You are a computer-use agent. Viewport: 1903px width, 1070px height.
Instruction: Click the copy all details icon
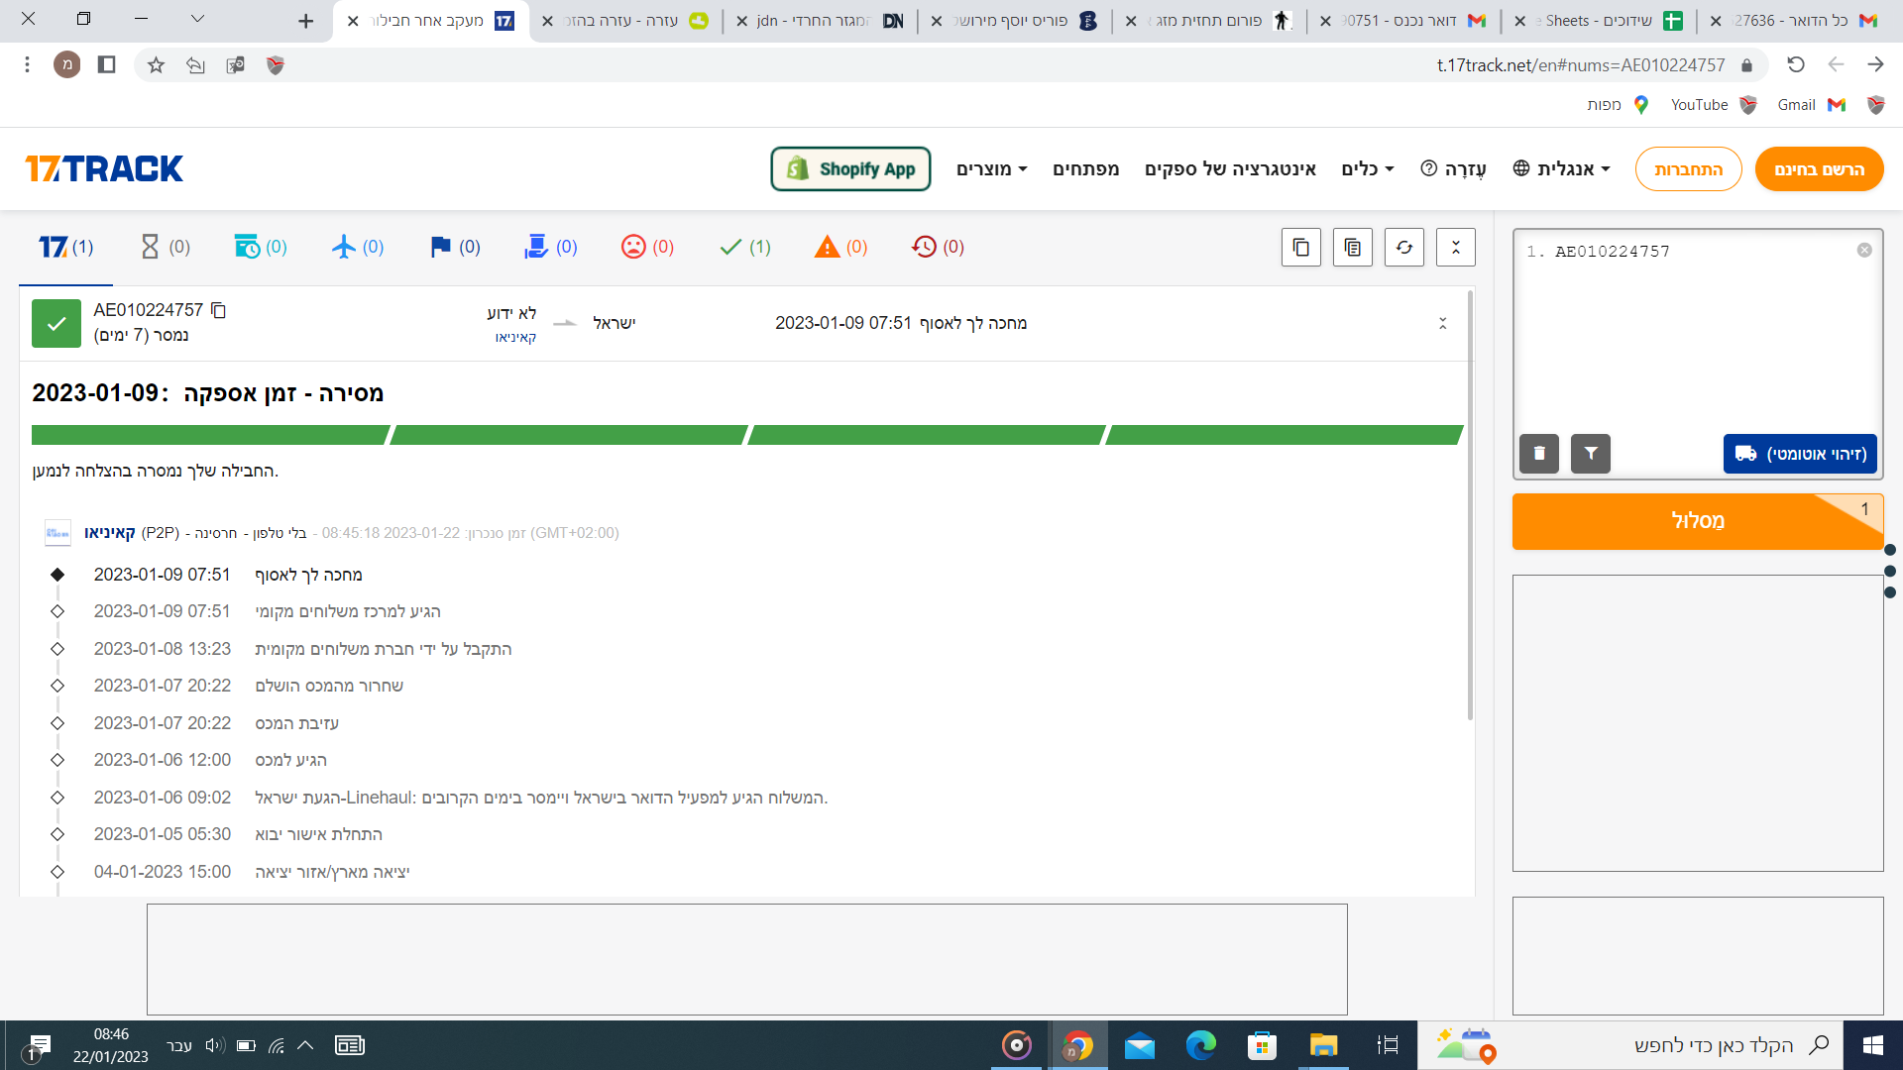tap(1352, 248)
